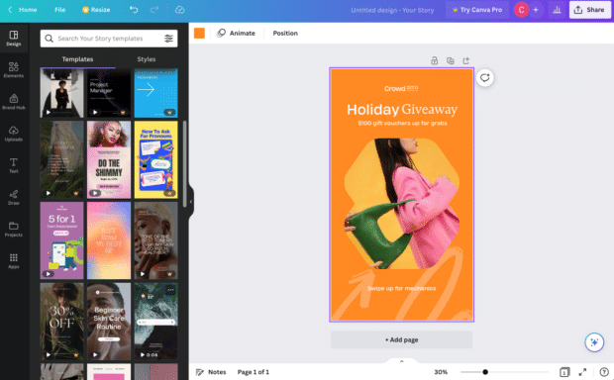
Task: Go to Home
Action: (28, 10)
